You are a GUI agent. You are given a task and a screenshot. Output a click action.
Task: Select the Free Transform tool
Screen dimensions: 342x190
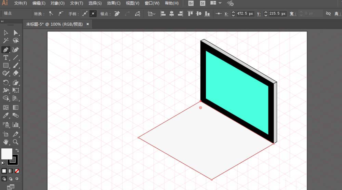point(15,90)
